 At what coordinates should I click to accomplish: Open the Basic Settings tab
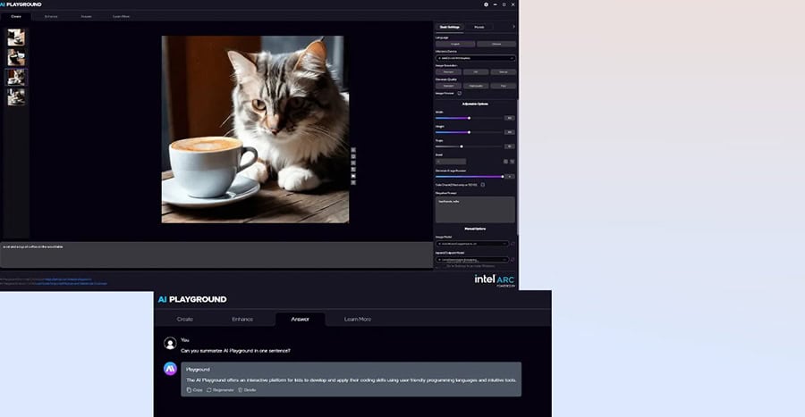pyautogui.click(x=450, y=27)
